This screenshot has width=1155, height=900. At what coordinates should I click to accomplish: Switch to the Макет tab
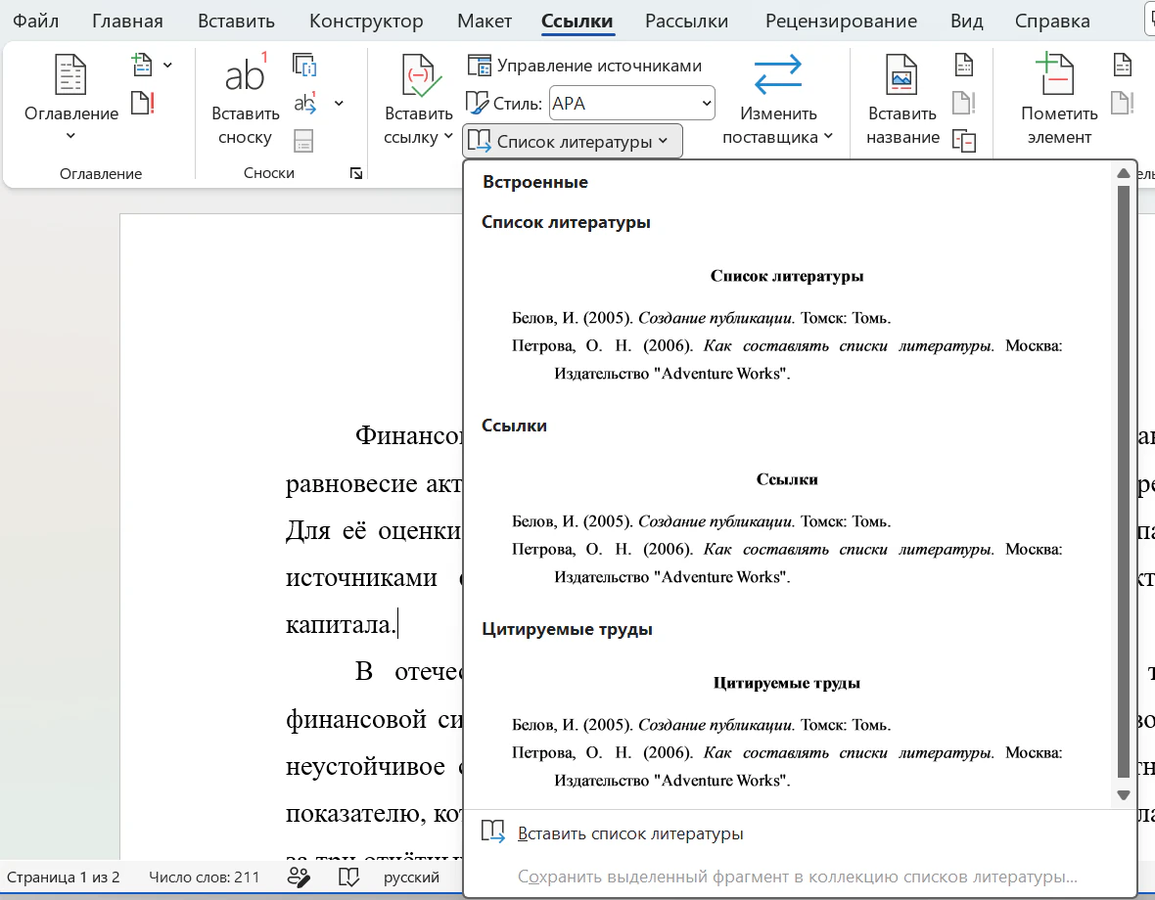(484, 22)
